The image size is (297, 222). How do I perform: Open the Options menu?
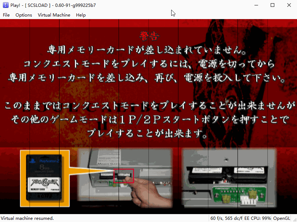click(x=23, y=15)
